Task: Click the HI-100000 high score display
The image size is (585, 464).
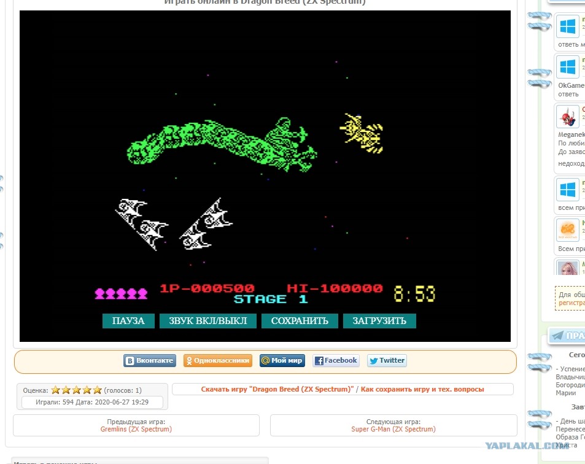Action: (335, 288)
